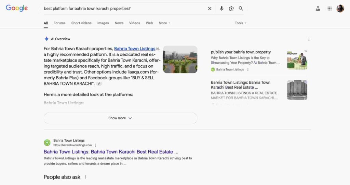Viewport: 350px width, 185px height.
Task: Click bahriatownlistings.com URL in search result
Action: (x=72, y=145)
